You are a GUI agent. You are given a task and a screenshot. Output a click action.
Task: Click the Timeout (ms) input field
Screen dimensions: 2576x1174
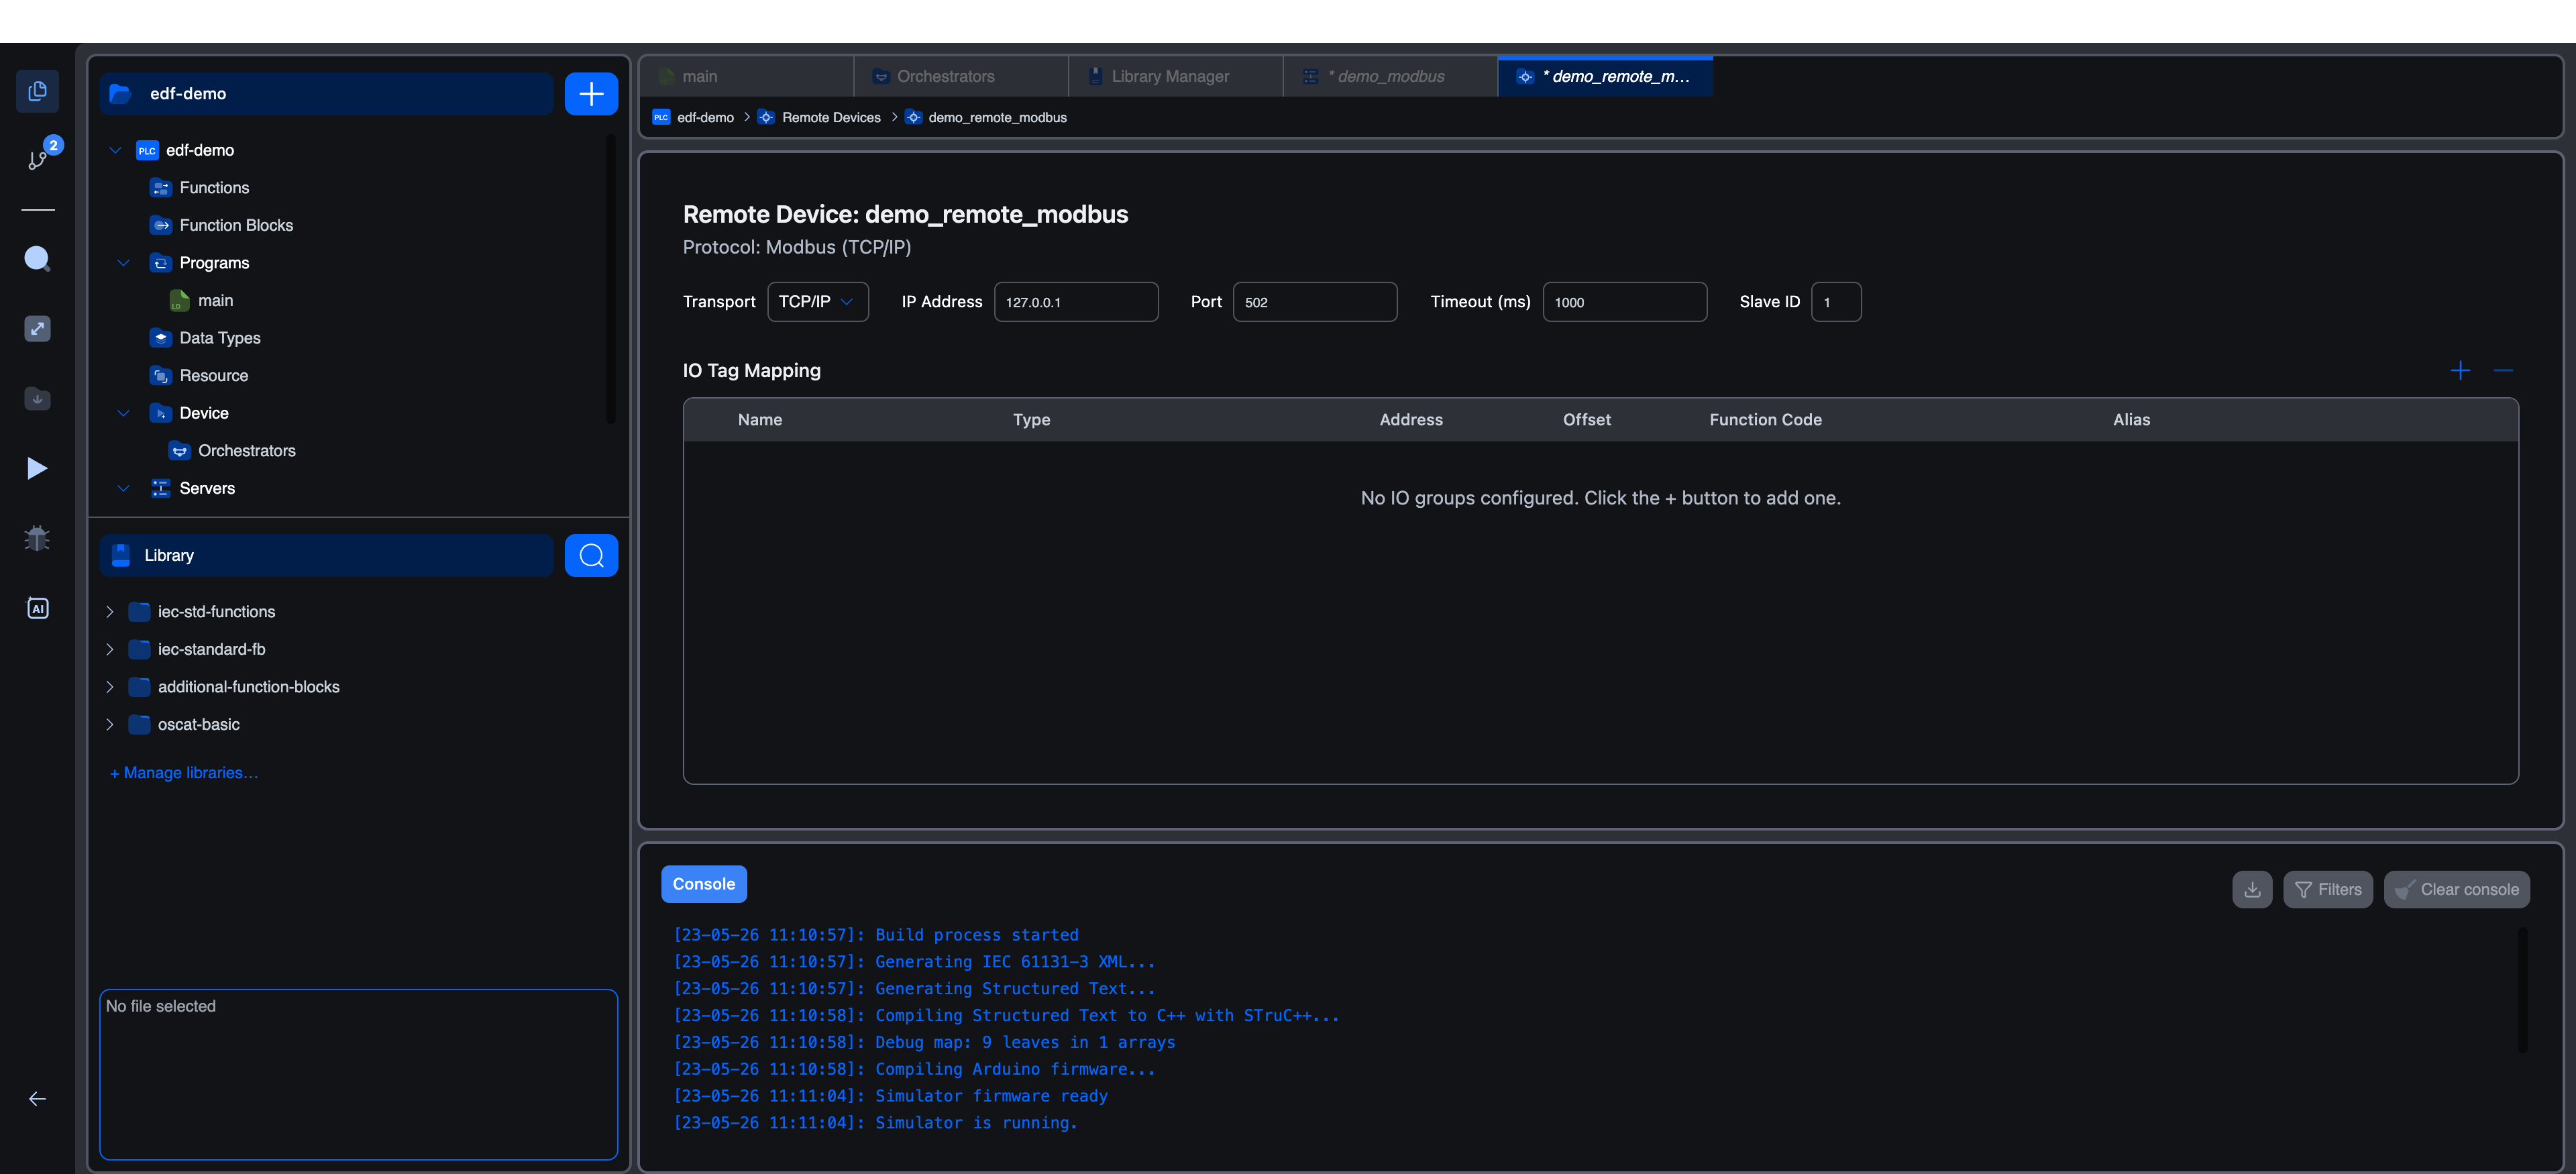pos(1625,302)
